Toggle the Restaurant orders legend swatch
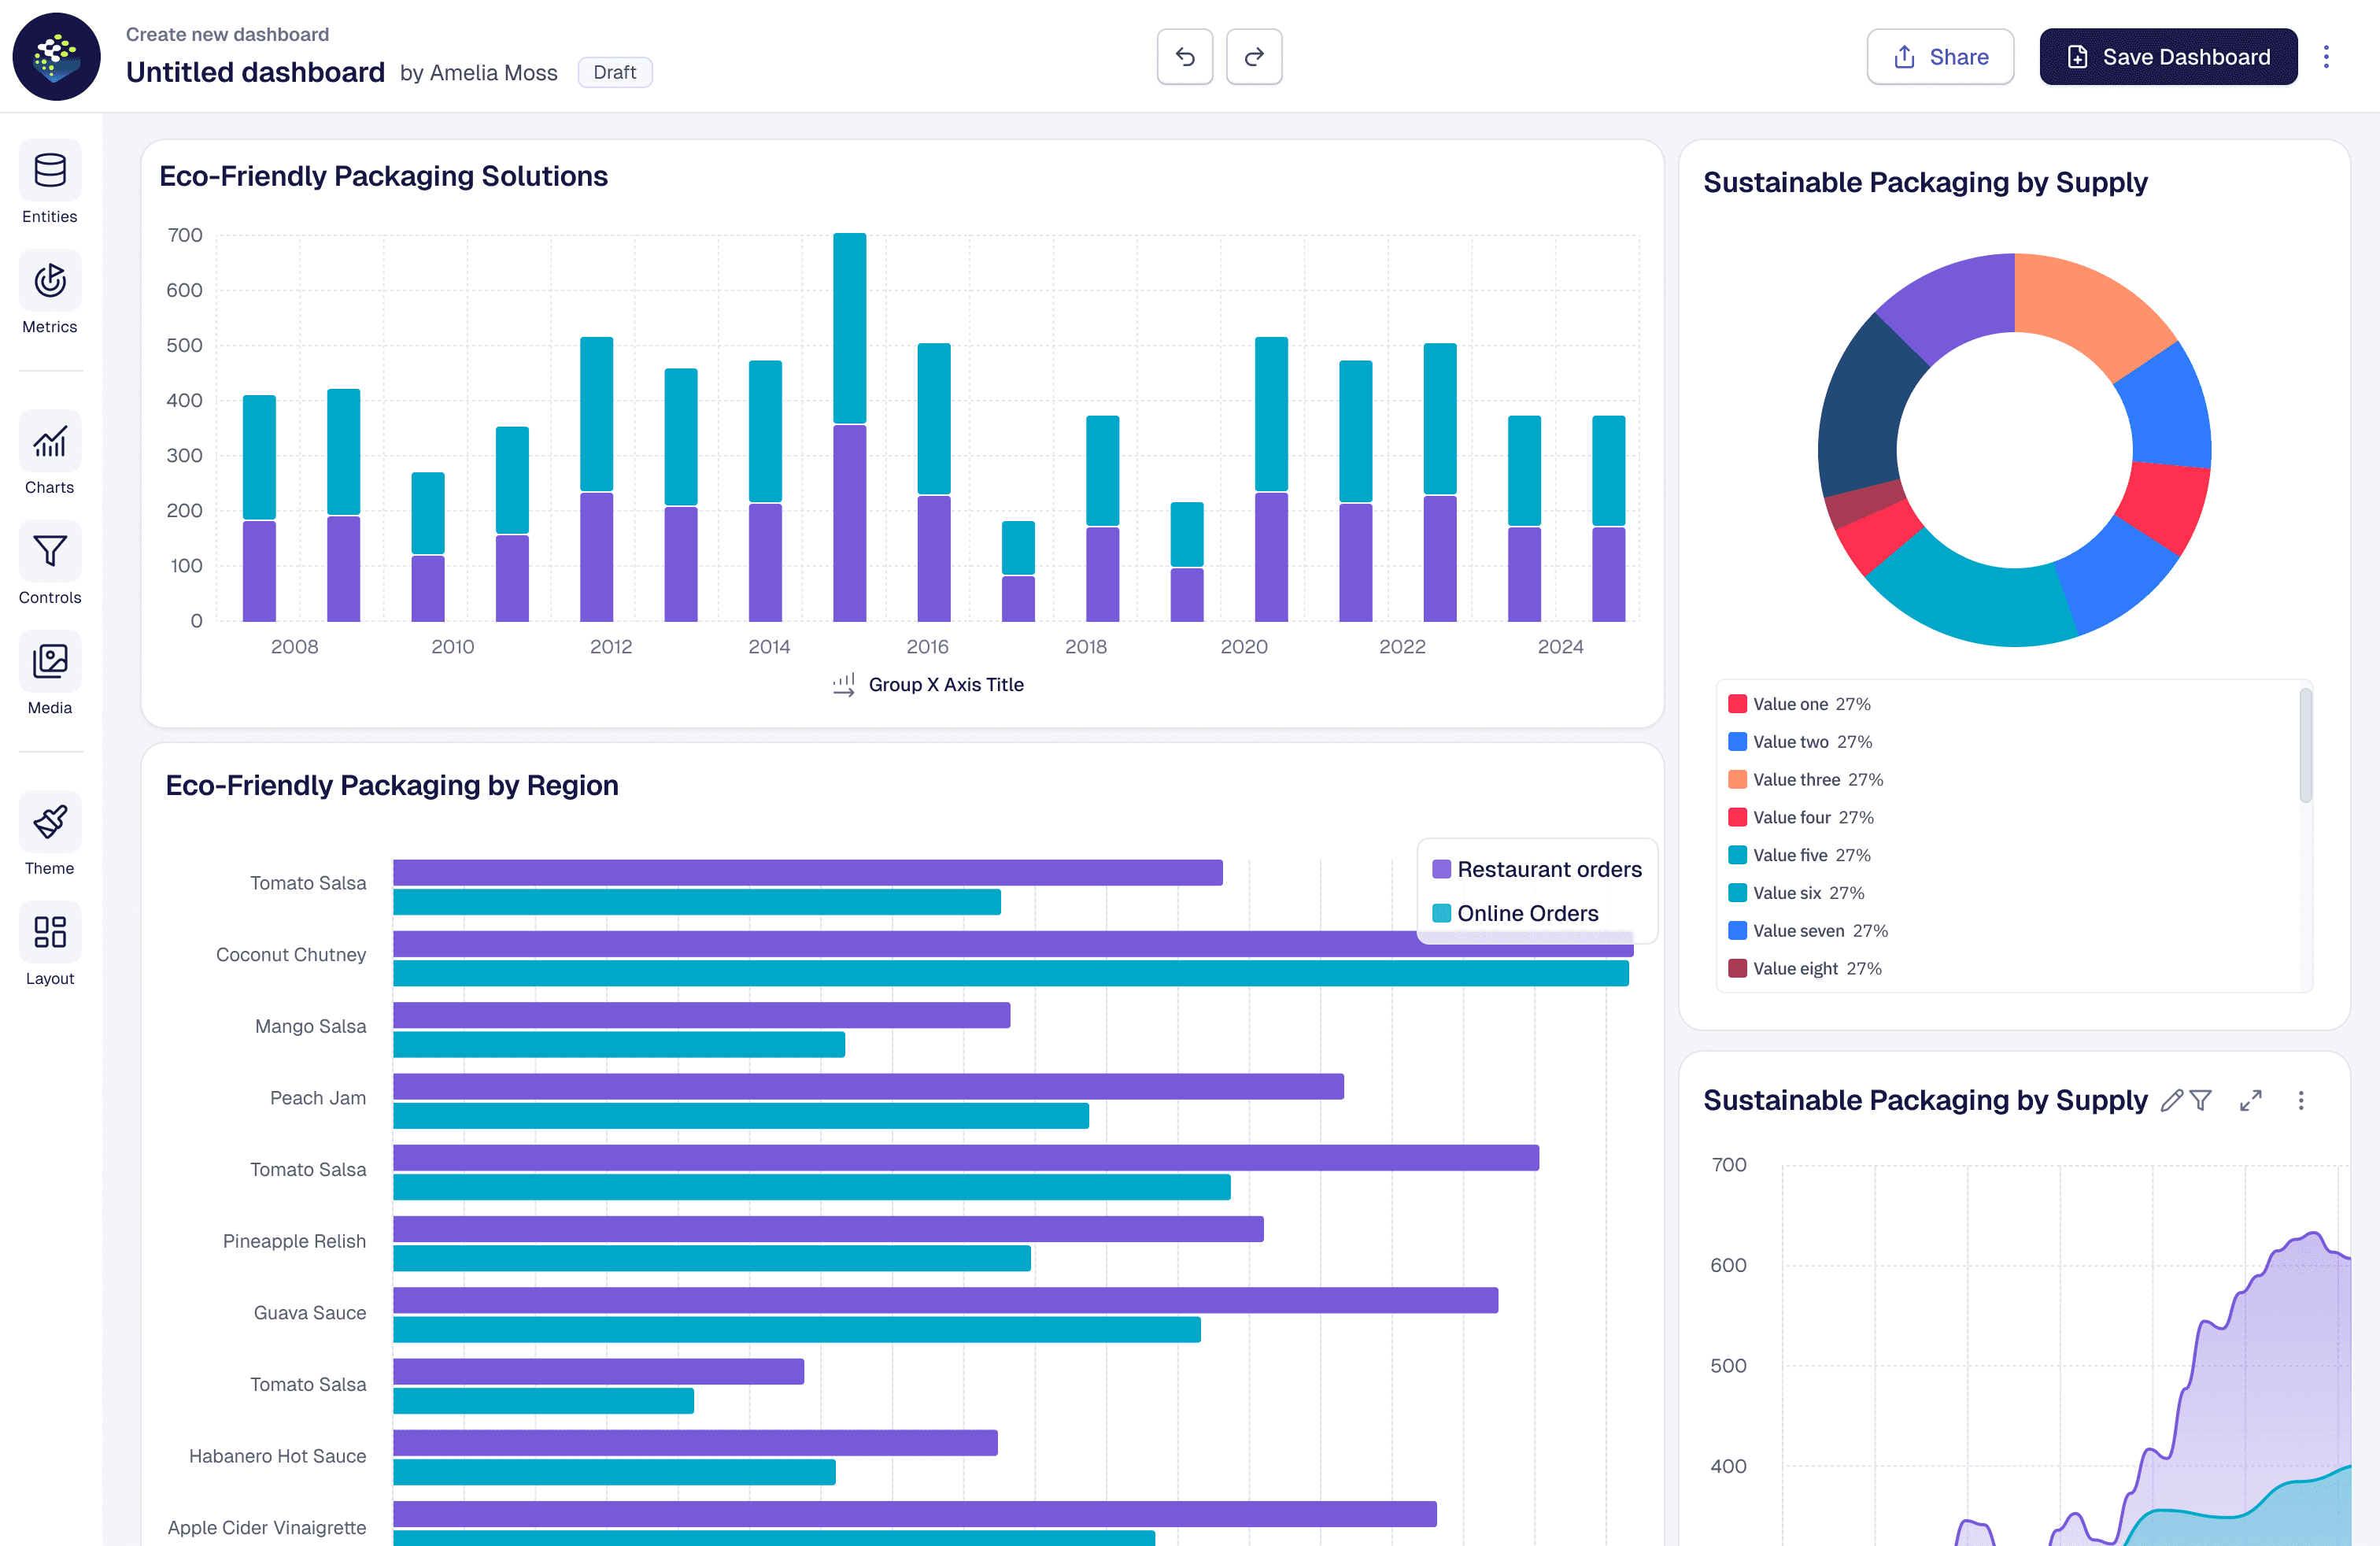 [x=1441, y=869]
